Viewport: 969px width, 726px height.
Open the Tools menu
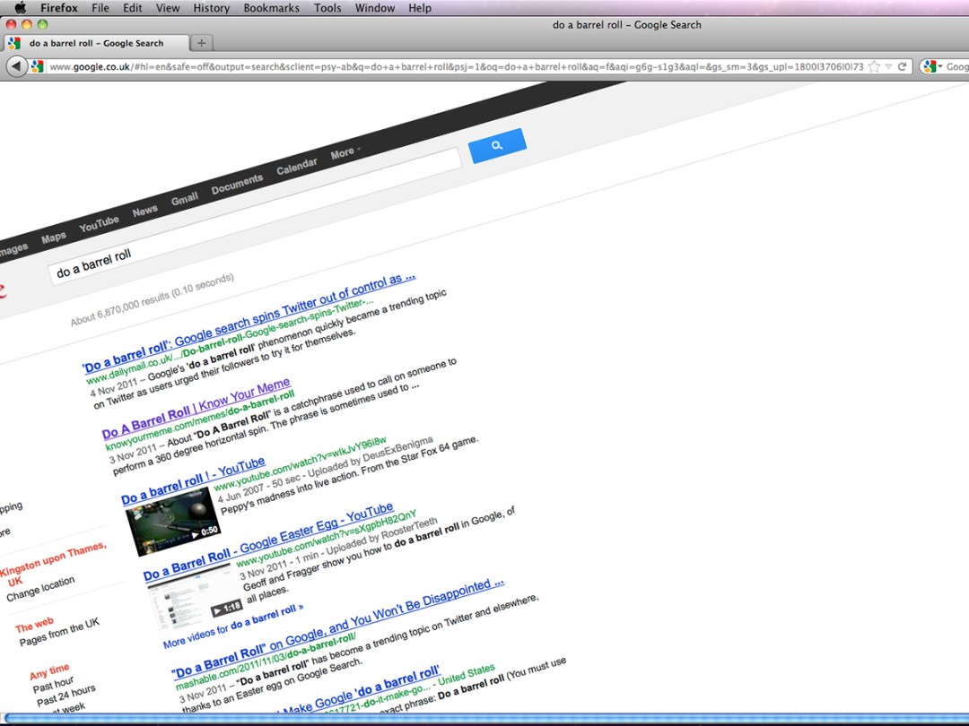327,8
